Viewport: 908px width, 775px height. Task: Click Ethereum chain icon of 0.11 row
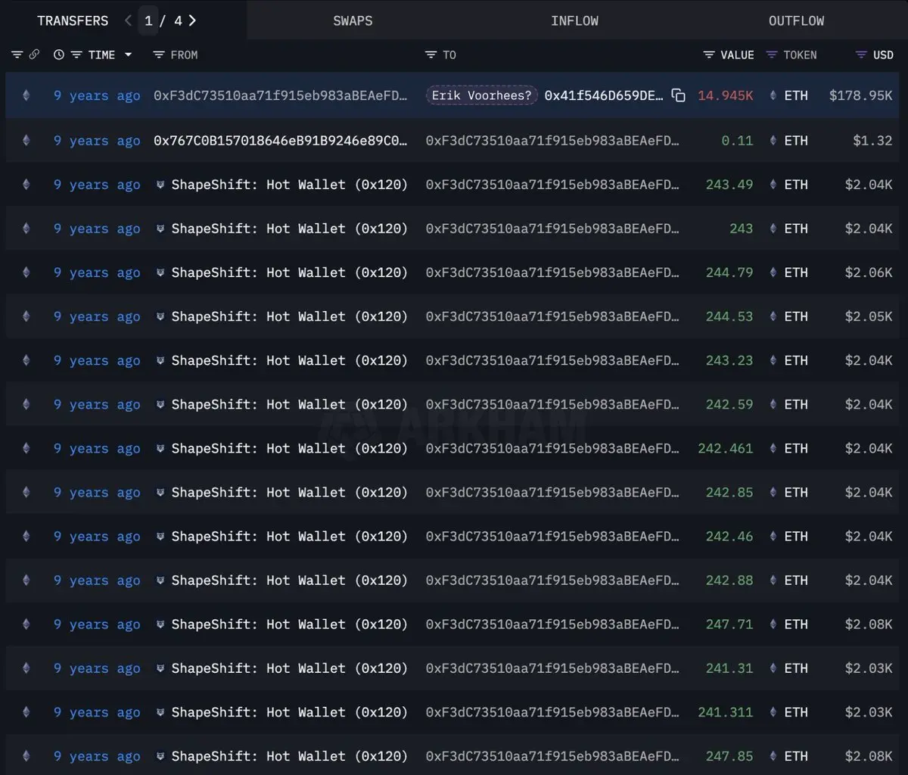click(x=26, y=140)
